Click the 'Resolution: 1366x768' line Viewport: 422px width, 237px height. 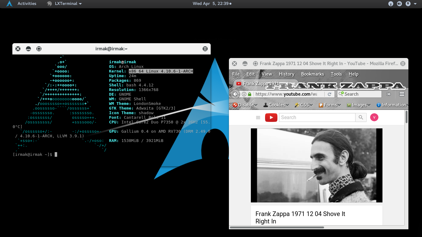[x=134, y=90]
